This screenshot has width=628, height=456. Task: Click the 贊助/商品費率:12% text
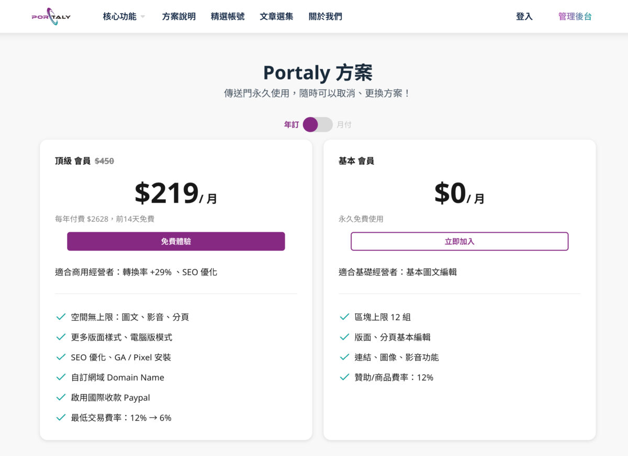point(394,378)
